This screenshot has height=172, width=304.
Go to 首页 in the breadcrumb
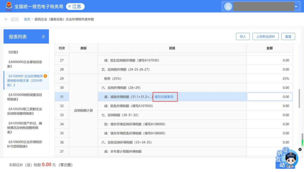click(27, 19)
